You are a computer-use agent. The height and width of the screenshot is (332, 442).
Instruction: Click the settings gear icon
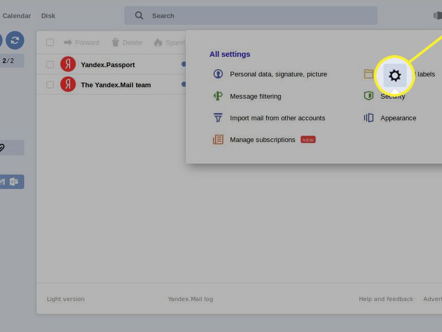point(395,75)
